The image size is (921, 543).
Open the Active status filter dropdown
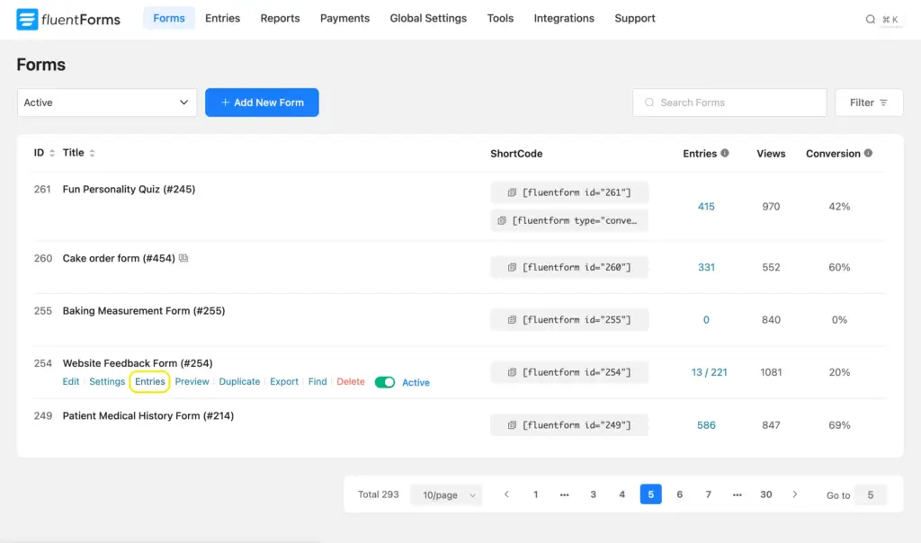107,102
